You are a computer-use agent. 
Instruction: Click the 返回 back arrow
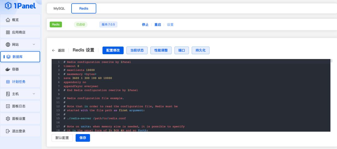point(54,51)
